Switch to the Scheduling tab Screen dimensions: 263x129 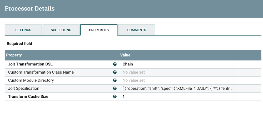(61, 30)
